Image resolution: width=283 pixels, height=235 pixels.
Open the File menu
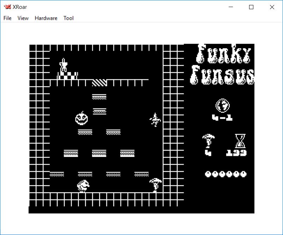point(7,18)
